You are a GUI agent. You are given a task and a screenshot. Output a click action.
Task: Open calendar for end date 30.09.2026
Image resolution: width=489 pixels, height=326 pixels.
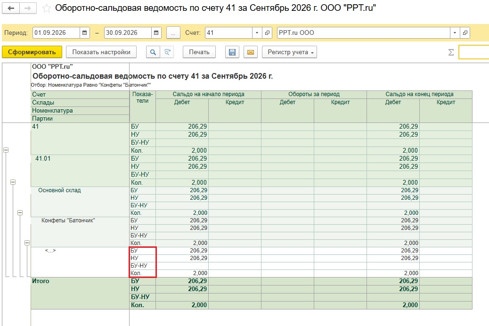click(x=156, y=33)
